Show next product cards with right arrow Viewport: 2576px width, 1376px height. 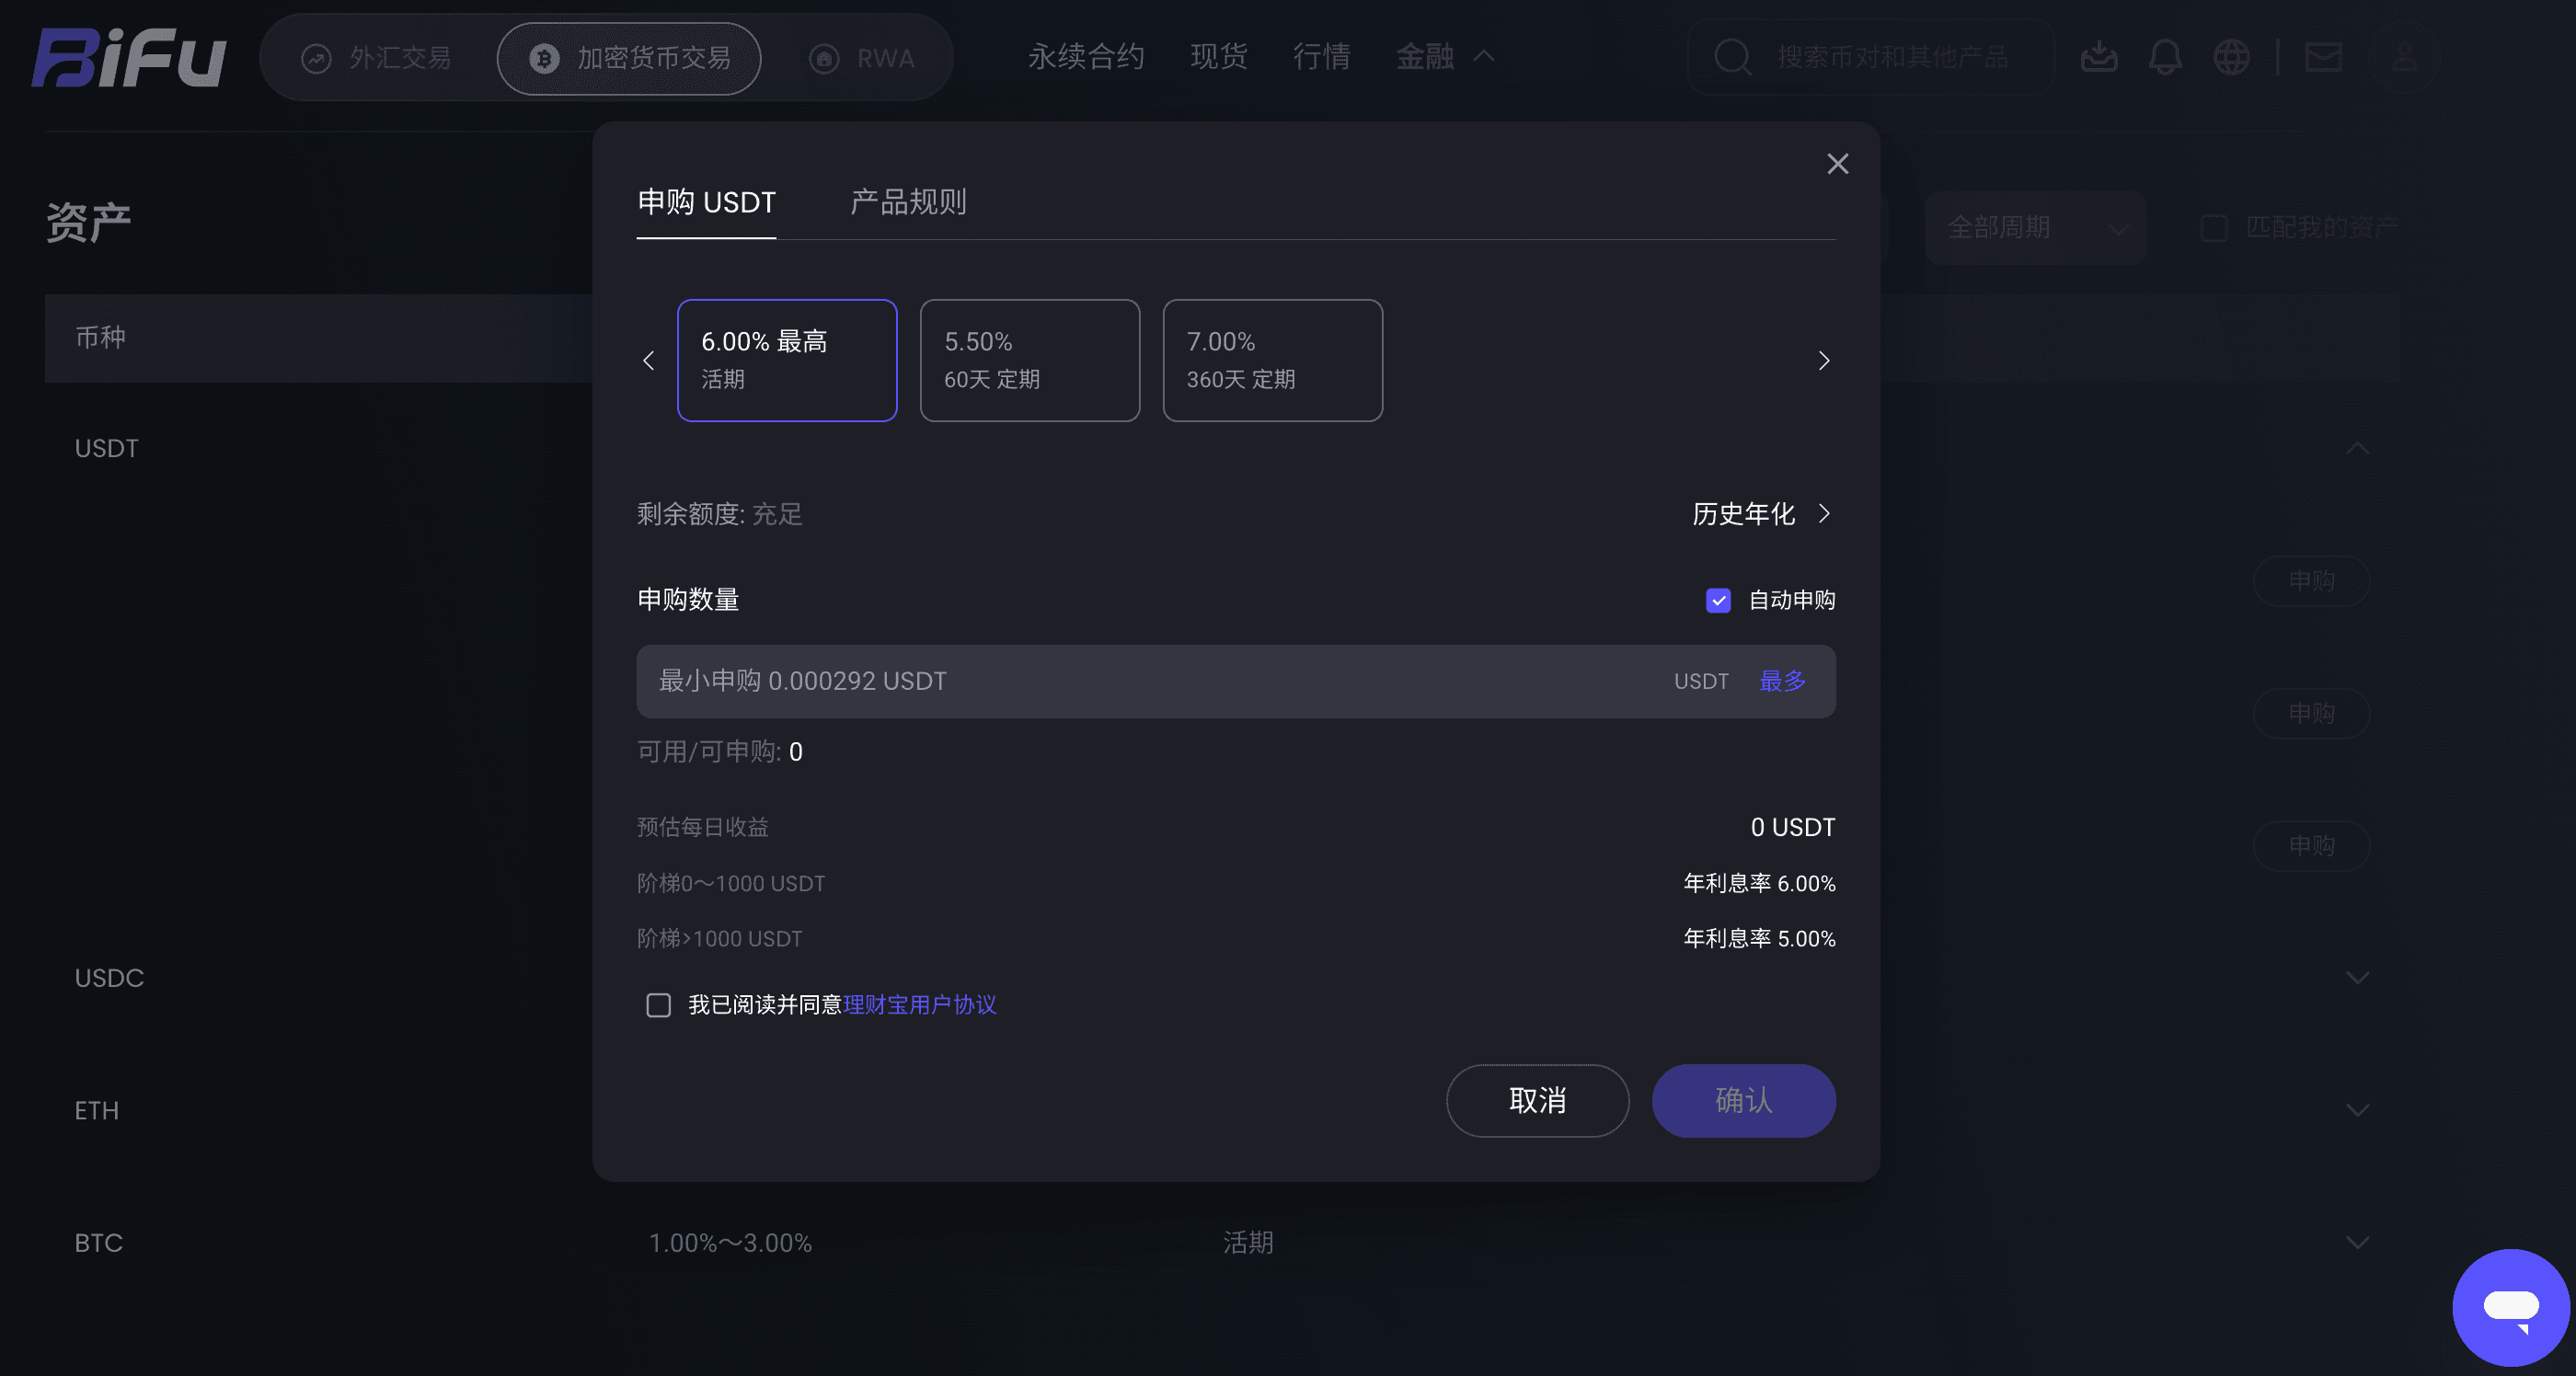pos(1823,361)
